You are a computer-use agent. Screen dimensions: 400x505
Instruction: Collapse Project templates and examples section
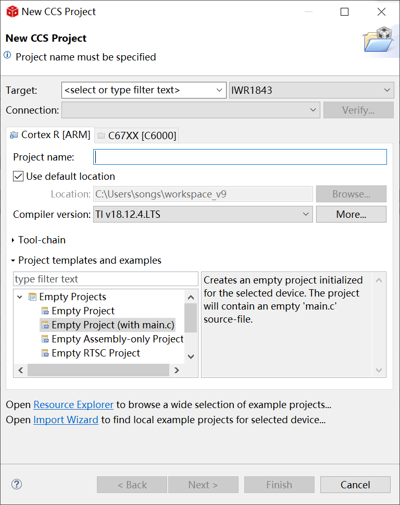(x=14, y=261)
